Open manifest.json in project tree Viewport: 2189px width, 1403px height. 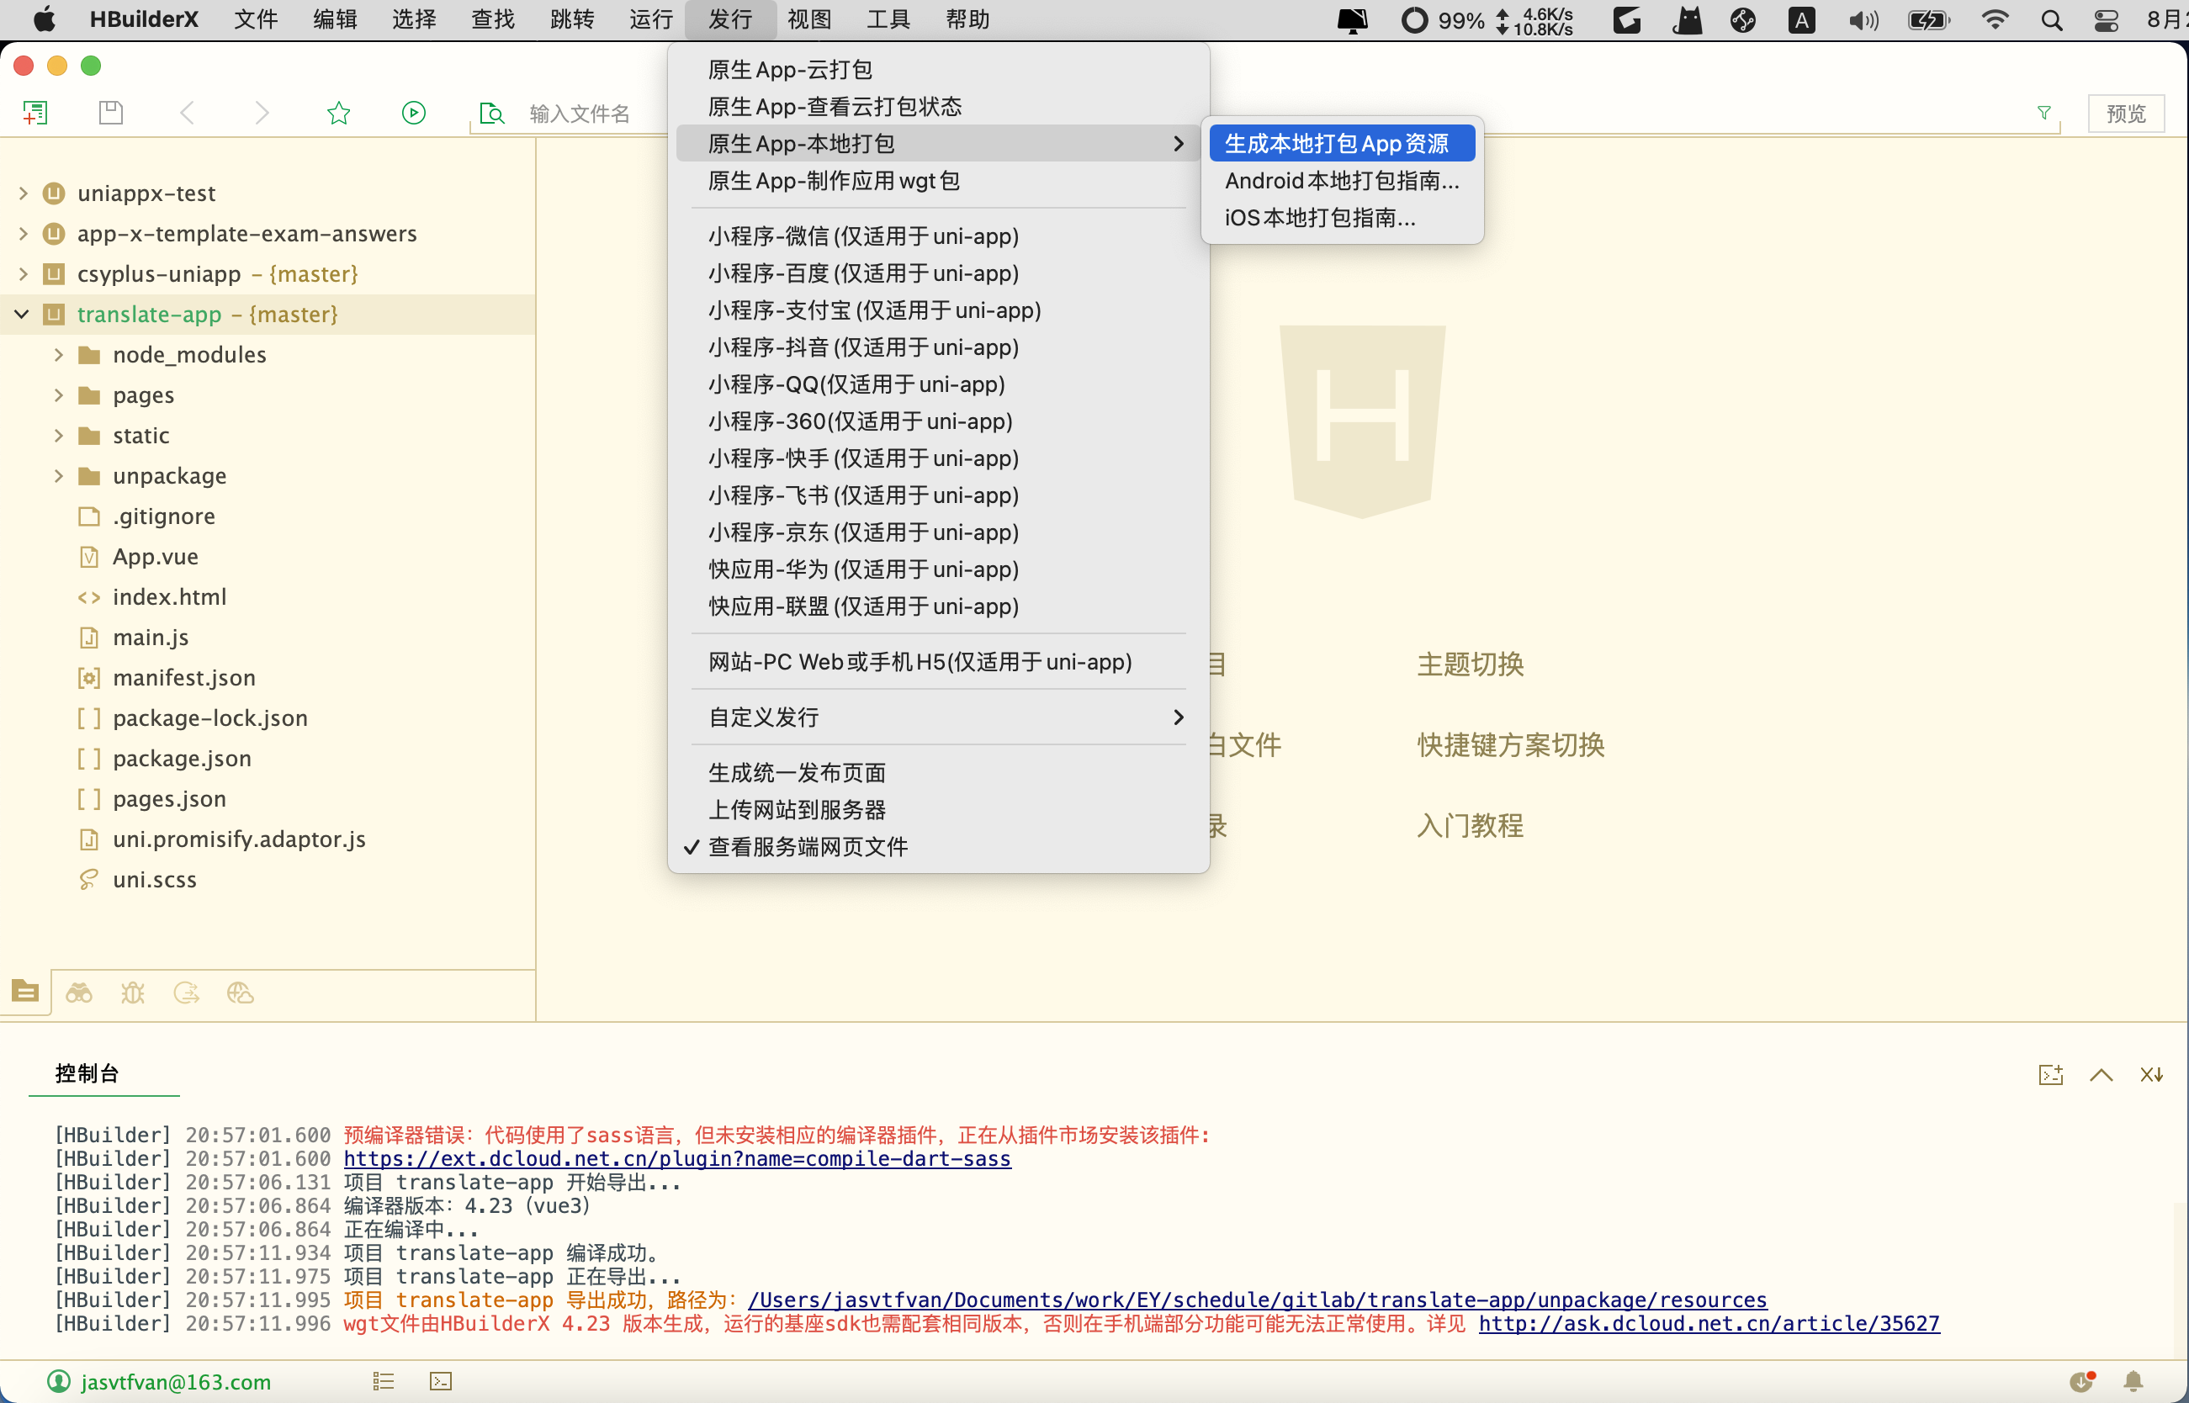184,677
